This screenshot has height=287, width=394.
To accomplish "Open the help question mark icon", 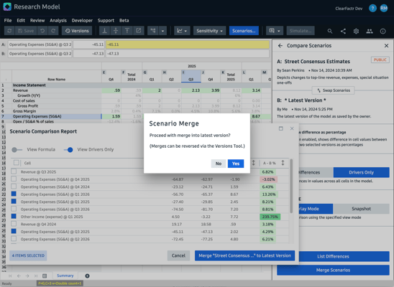I will pos(372,8).
